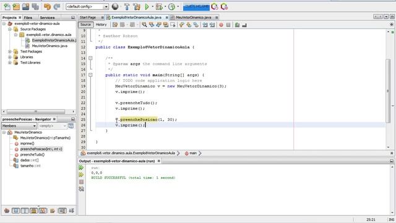396x223 pixels.
Task: Click the Debug Project icon
Action: pyautogui.click(x=159, y=7)
